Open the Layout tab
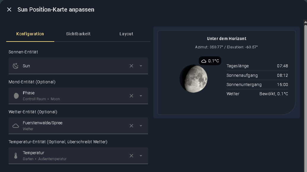The width and height of the screenshot is (307, 172). tap(126, 34)
